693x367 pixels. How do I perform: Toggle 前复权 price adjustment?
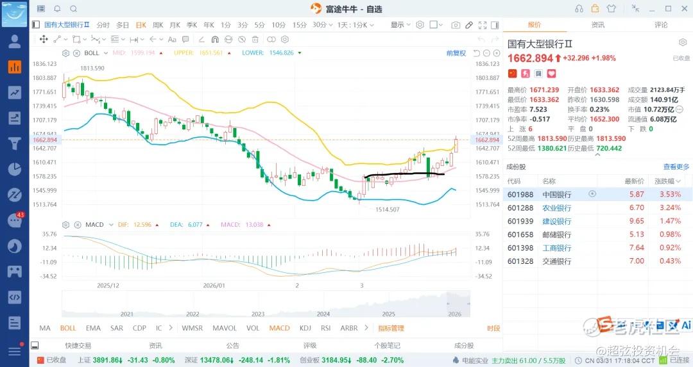(x=456, y=53)
